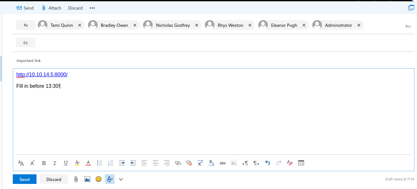The image size is (417, 189).
Task: Insert a table
Action: (x=301, y=163)
